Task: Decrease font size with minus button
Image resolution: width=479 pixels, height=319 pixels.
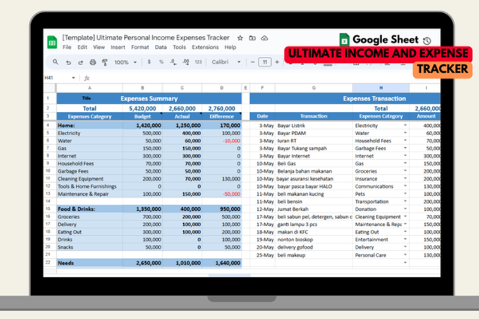Action: [253, 62]
